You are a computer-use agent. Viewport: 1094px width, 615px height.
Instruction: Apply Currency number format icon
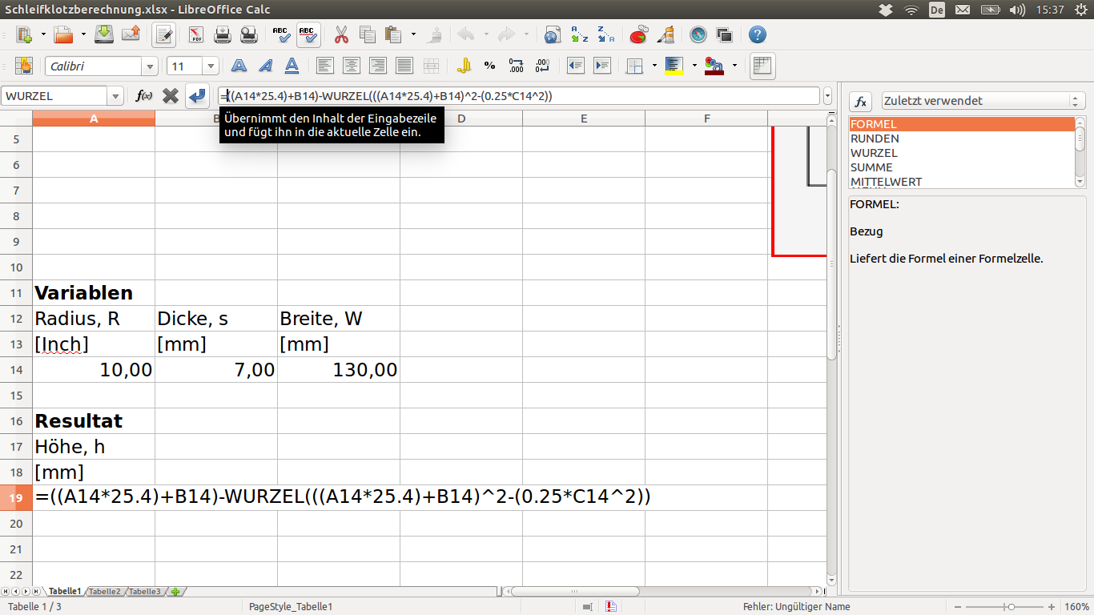pos(463,66)
